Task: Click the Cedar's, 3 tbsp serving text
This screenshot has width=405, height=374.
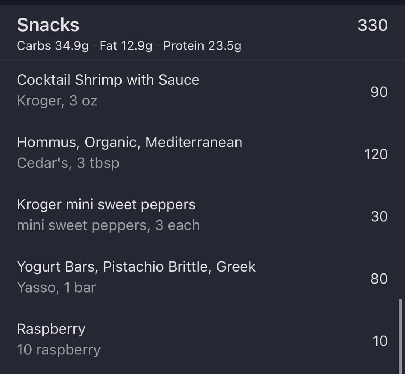Action: (68, 163)
